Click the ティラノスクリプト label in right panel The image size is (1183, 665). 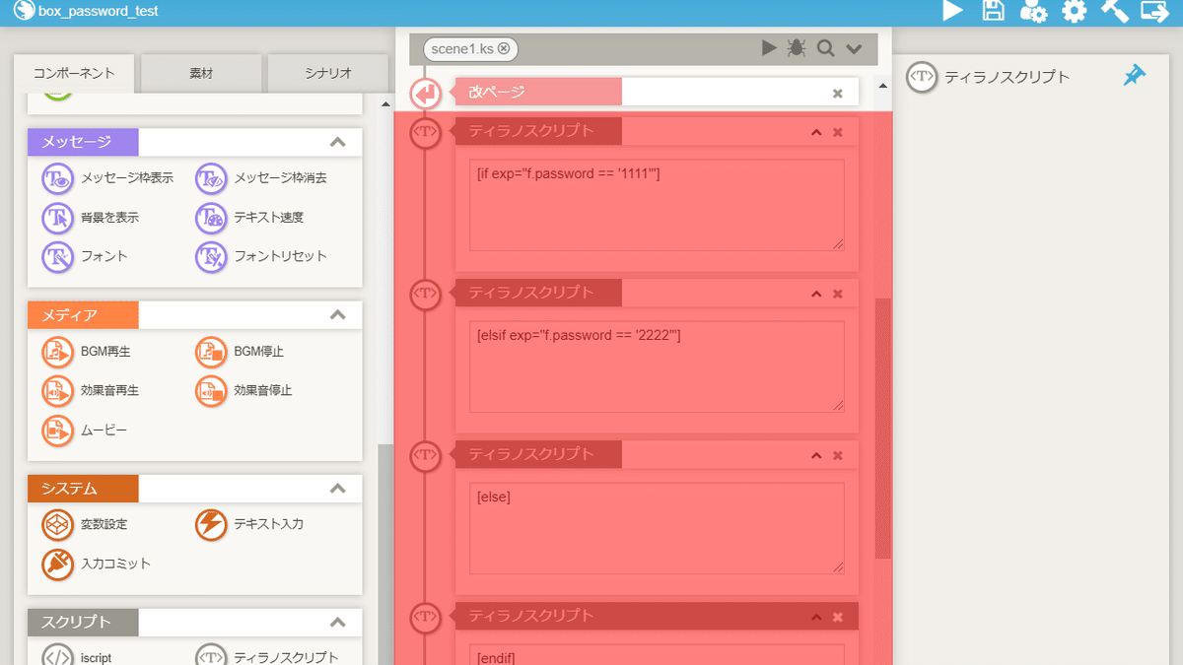coord(1007,77)
